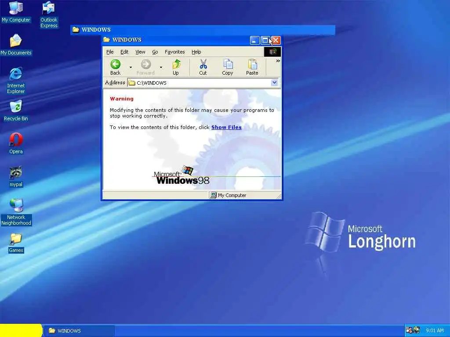The width and height of the screenshot is (450, 337).
Task: Select the My Documents desktop icon
Action: pyautogui.click(x=16, y=45)
